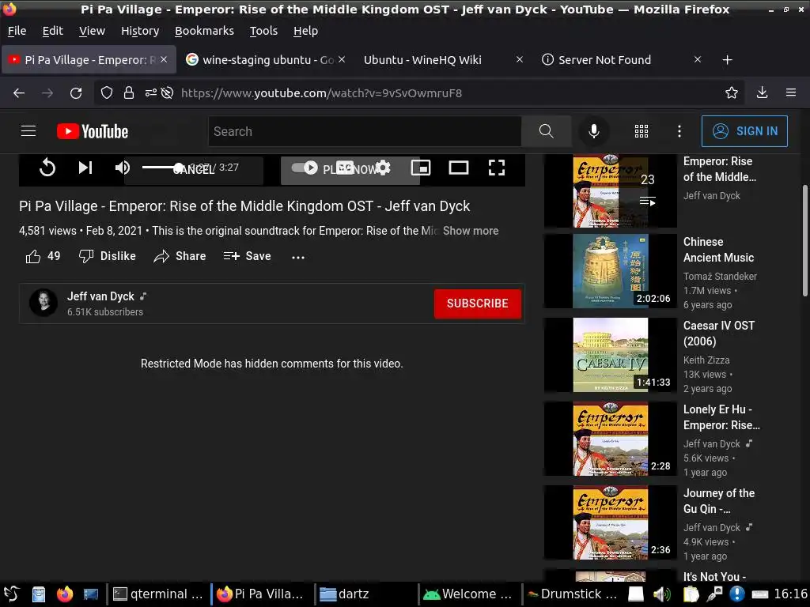
Task: Subscribe to Jeff van Dyck channel
Action: pyautogui.click(x=477, y=303)
